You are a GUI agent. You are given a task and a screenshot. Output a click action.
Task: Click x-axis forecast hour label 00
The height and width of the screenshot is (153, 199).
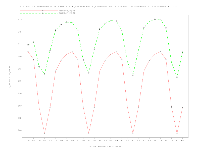[x=28, y=140]
